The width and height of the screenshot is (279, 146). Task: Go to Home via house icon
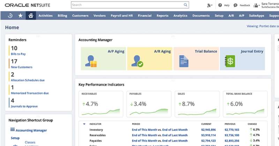[x=31, y=16]
